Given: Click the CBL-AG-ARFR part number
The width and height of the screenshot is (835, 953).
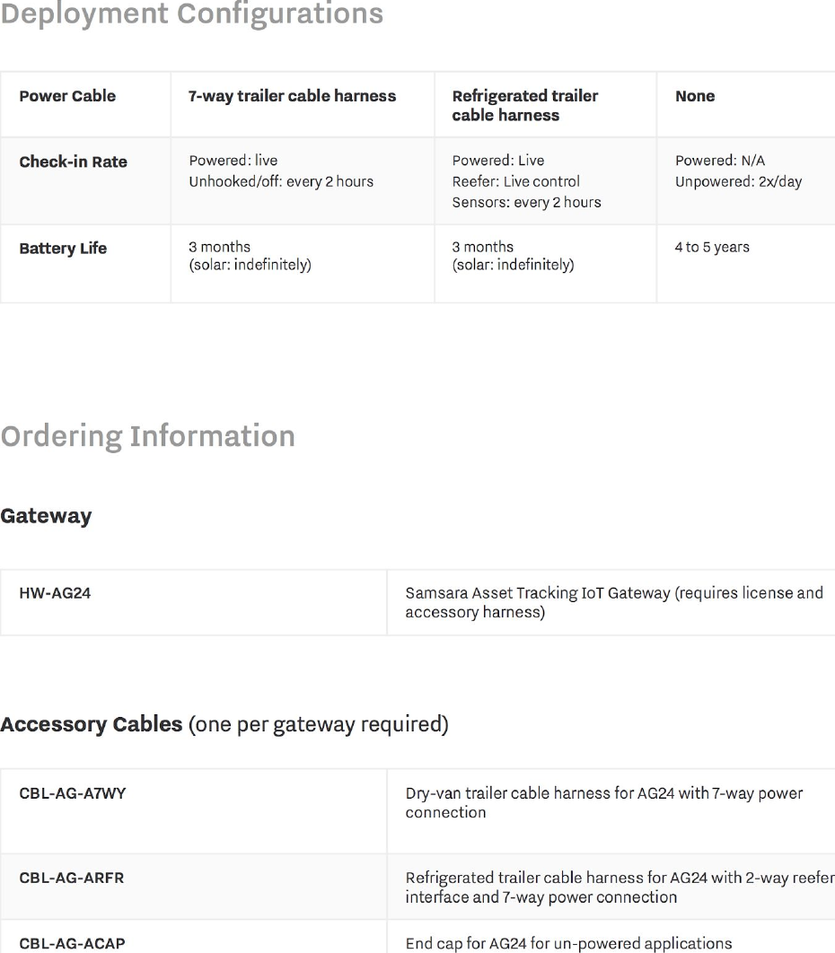Looking at the screenshot, I should [x=72, y=879].
